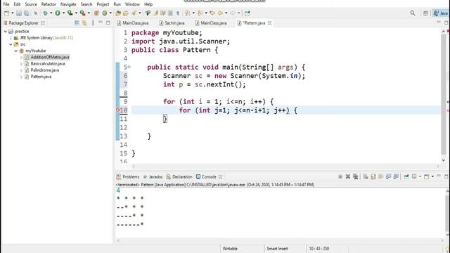Click the Coverage run icon
Screen dimensions: 450x253
pos(70,13)
